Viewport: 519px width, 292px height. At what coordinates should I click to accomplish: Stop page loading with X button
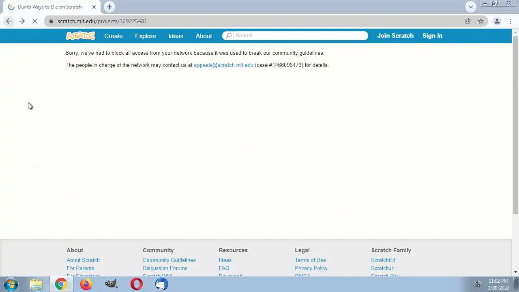point(35,21)
